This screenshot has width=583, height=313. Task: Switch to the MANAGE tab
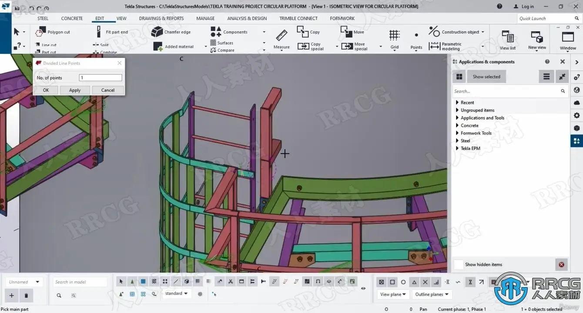pos(205,18)
